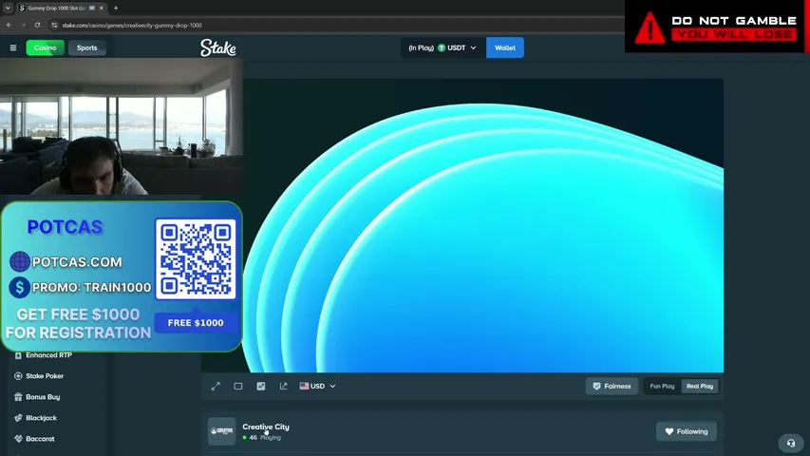The width and height of the screenshot is (810, 456).
Task: Close the Gummy Drop 1000 tab
Action: tap(102, 8)
